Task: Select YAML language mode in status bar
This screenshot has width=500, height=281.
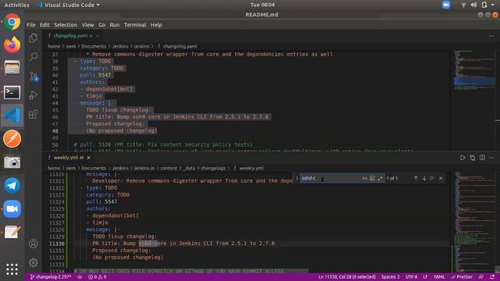Action: pos(439,277)
